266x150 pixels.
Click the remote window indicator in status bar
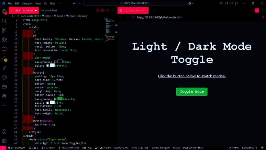[3, 148]
